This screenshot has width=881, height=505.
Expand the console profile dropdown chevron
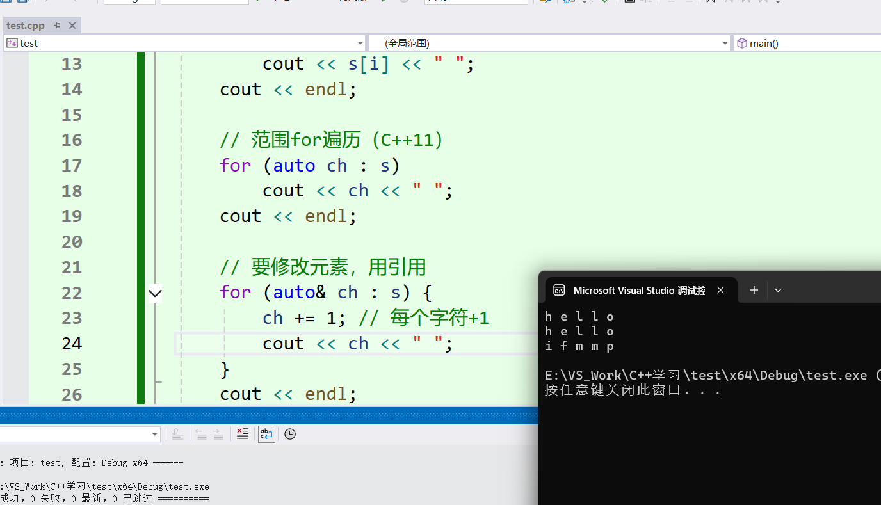[778, 290]
